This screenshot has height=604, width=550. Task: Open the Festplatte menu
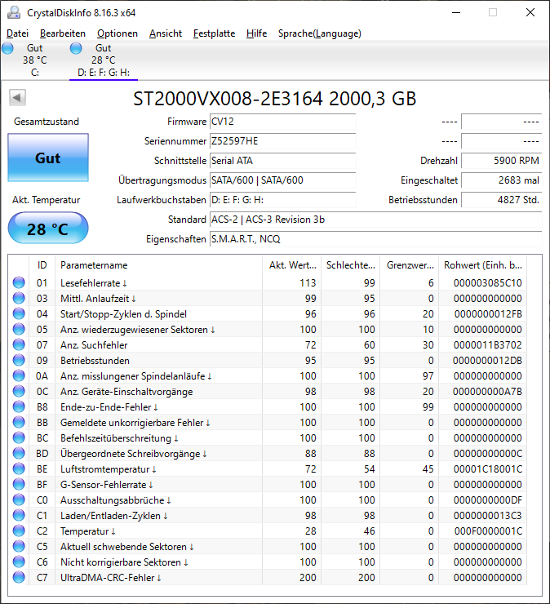[214, 33]
